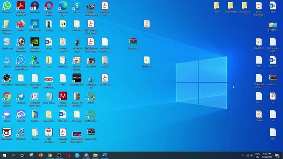Open the volume control tray icon
The width and height of the screenshot is (283, 159).
[x=252, y=155]
